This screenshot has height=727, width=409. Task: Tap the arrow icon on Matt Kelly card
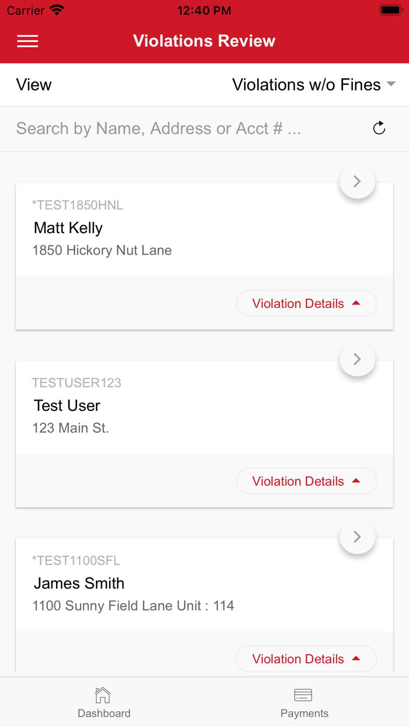(357, 182)
